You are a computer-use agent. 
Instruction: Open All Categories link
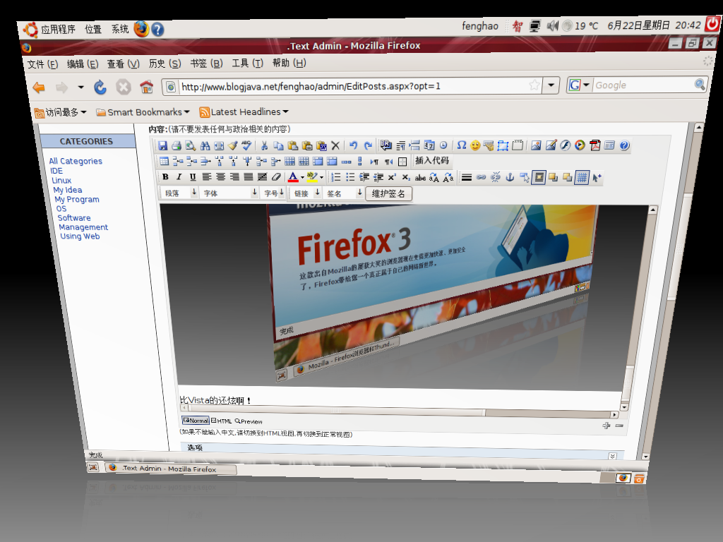76,161
